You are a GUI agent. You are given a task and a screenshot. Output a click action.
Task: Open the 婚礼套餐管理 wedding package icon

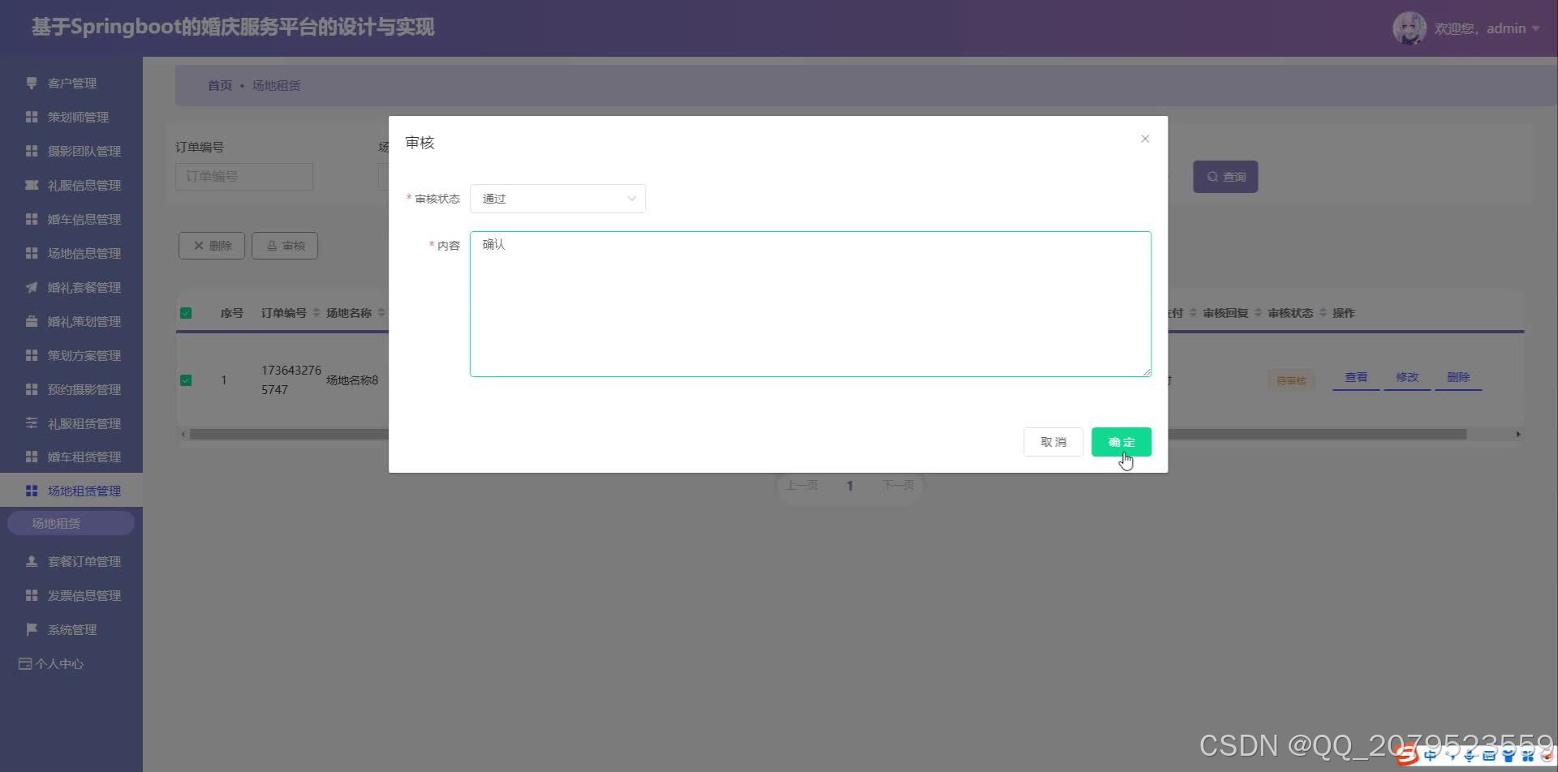pyautogui.click(x=31, y=287)
